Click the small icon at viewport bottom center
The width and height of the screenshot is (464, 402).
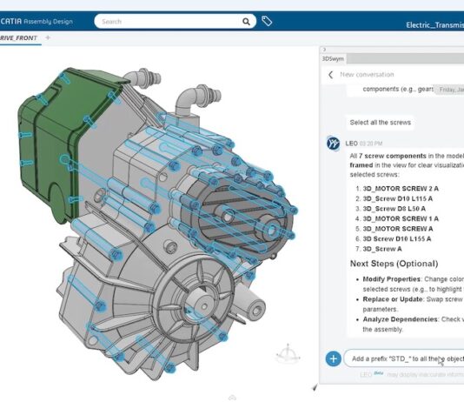(x=232, y=398)
